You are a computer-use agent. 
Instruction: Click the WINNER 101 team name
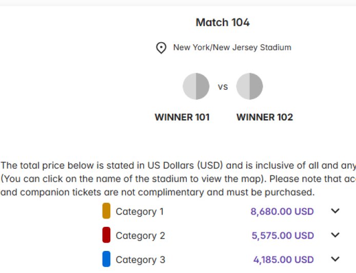182,118
